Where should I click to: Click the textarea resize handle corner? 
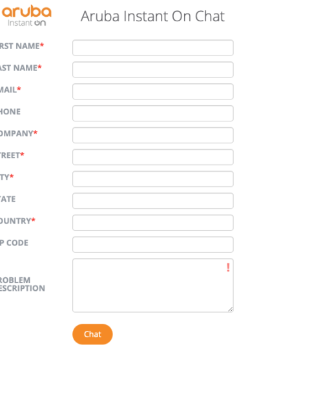(x=231, y=310)
